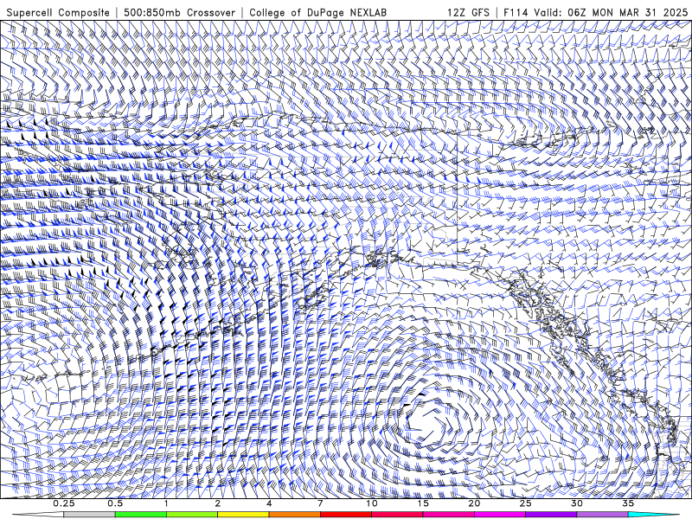The height and width of the screenshot is (519, 692).
Task: Select the yellow 2–4 color bar segment
Action: 243,515
